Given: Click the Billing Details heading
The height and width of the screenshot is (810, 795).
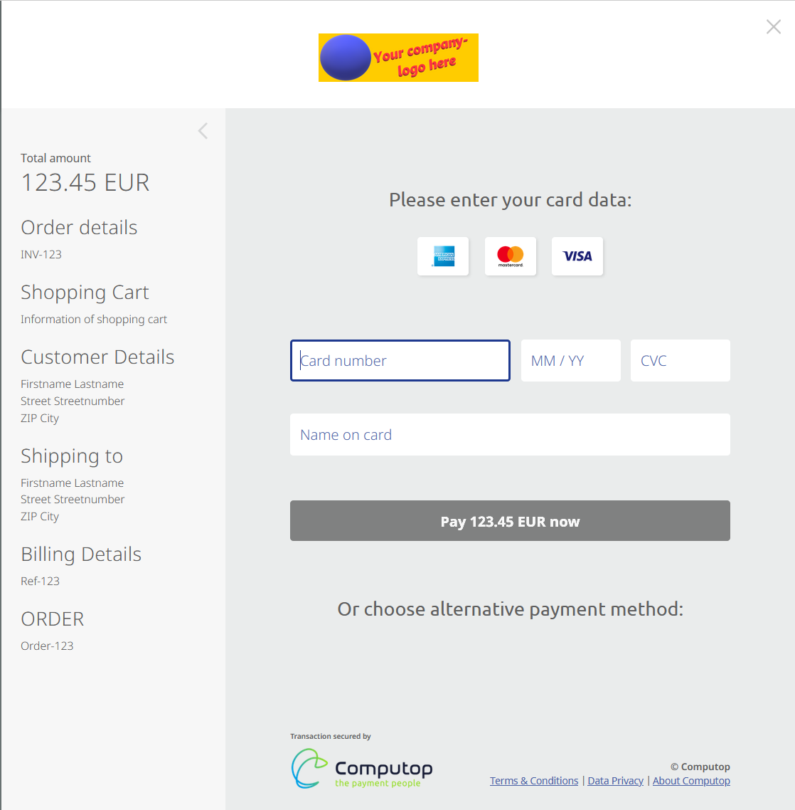Looking at the screenshot, I should (81, 554).
